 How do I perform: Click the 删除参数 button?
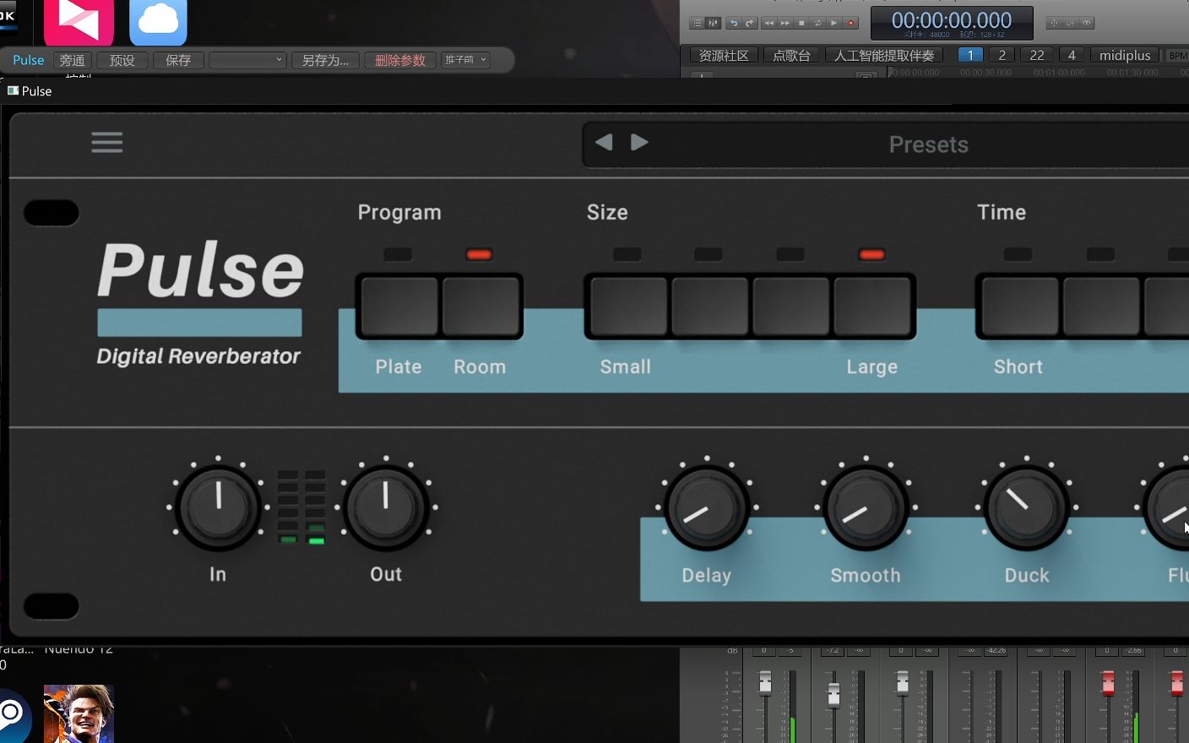[400, 60]
